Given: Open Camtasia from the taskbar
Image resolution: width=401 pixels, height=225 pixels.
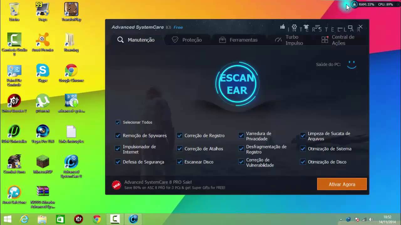Looking at the screenshot, I should 115,219.
